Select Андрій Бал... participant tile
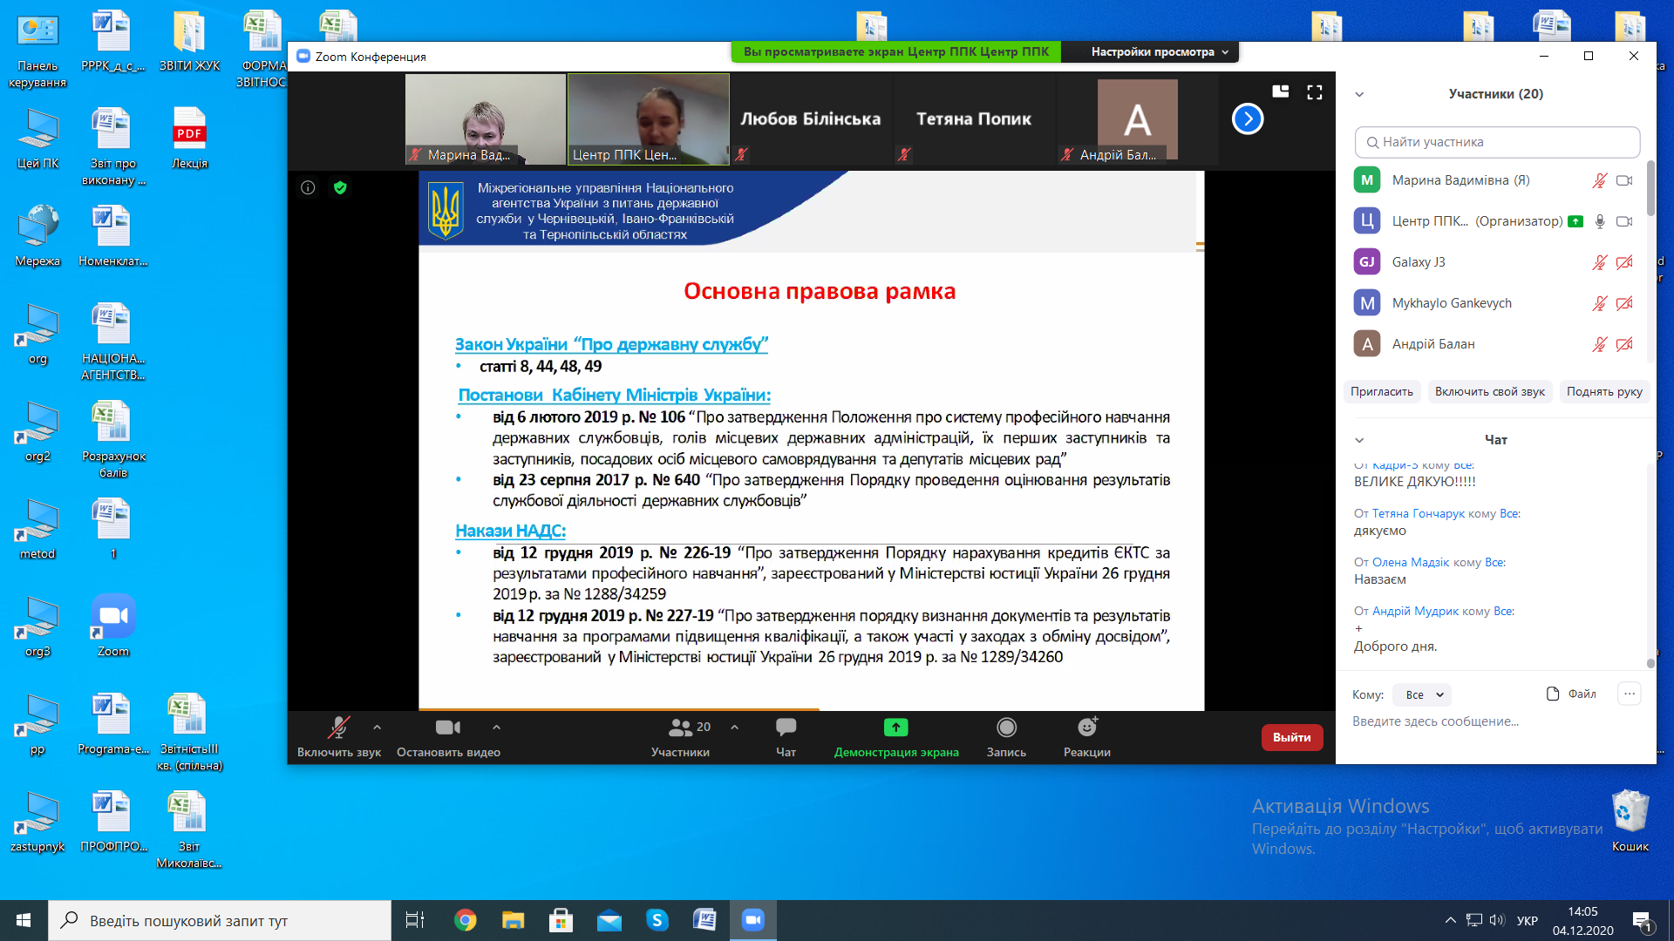This screenshot has width=1674, height=941. coord(1137,118)
